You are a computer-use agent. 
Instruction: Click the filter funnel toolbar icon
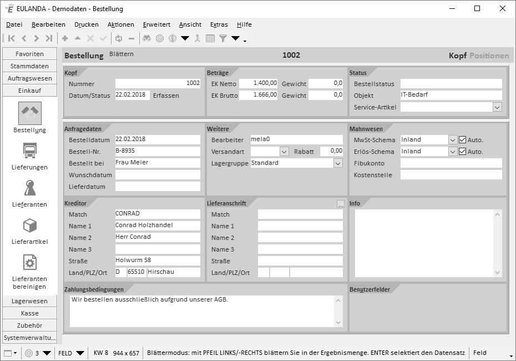tap(223, 38)
